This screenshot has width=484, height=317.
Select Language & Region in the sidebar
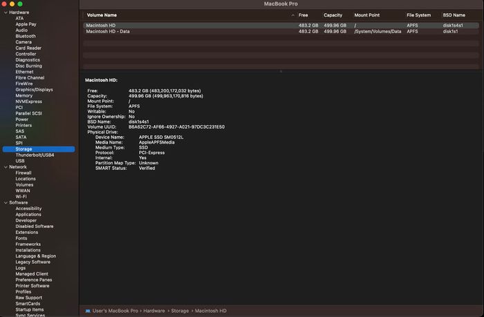36,256
